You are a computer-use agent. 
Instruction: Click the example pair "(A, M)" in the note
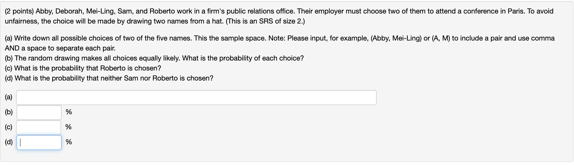(x=441, y=38)
